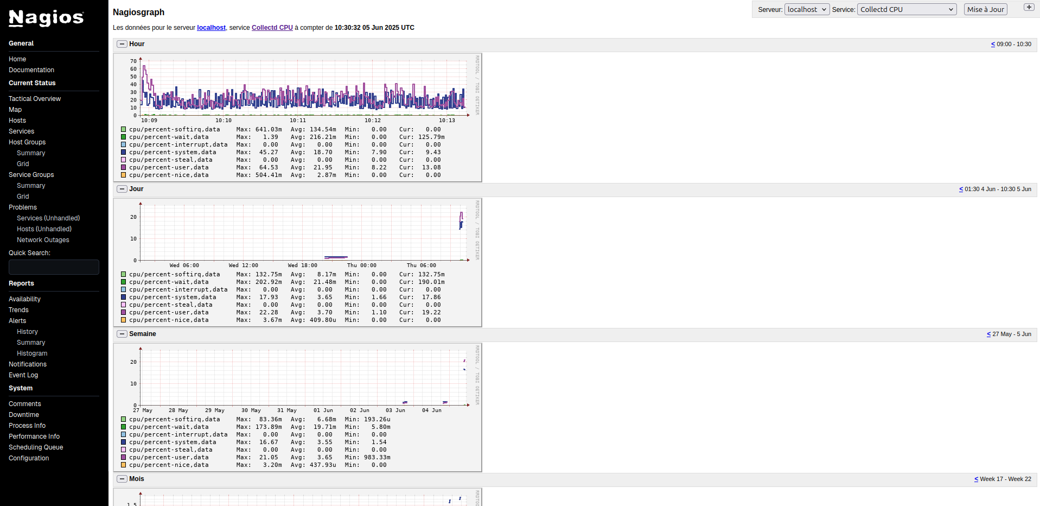This screenshot has height=506, width=1040.
Task: Expand the plus panel in top-right corner
Action: (x=1029, y=7)
